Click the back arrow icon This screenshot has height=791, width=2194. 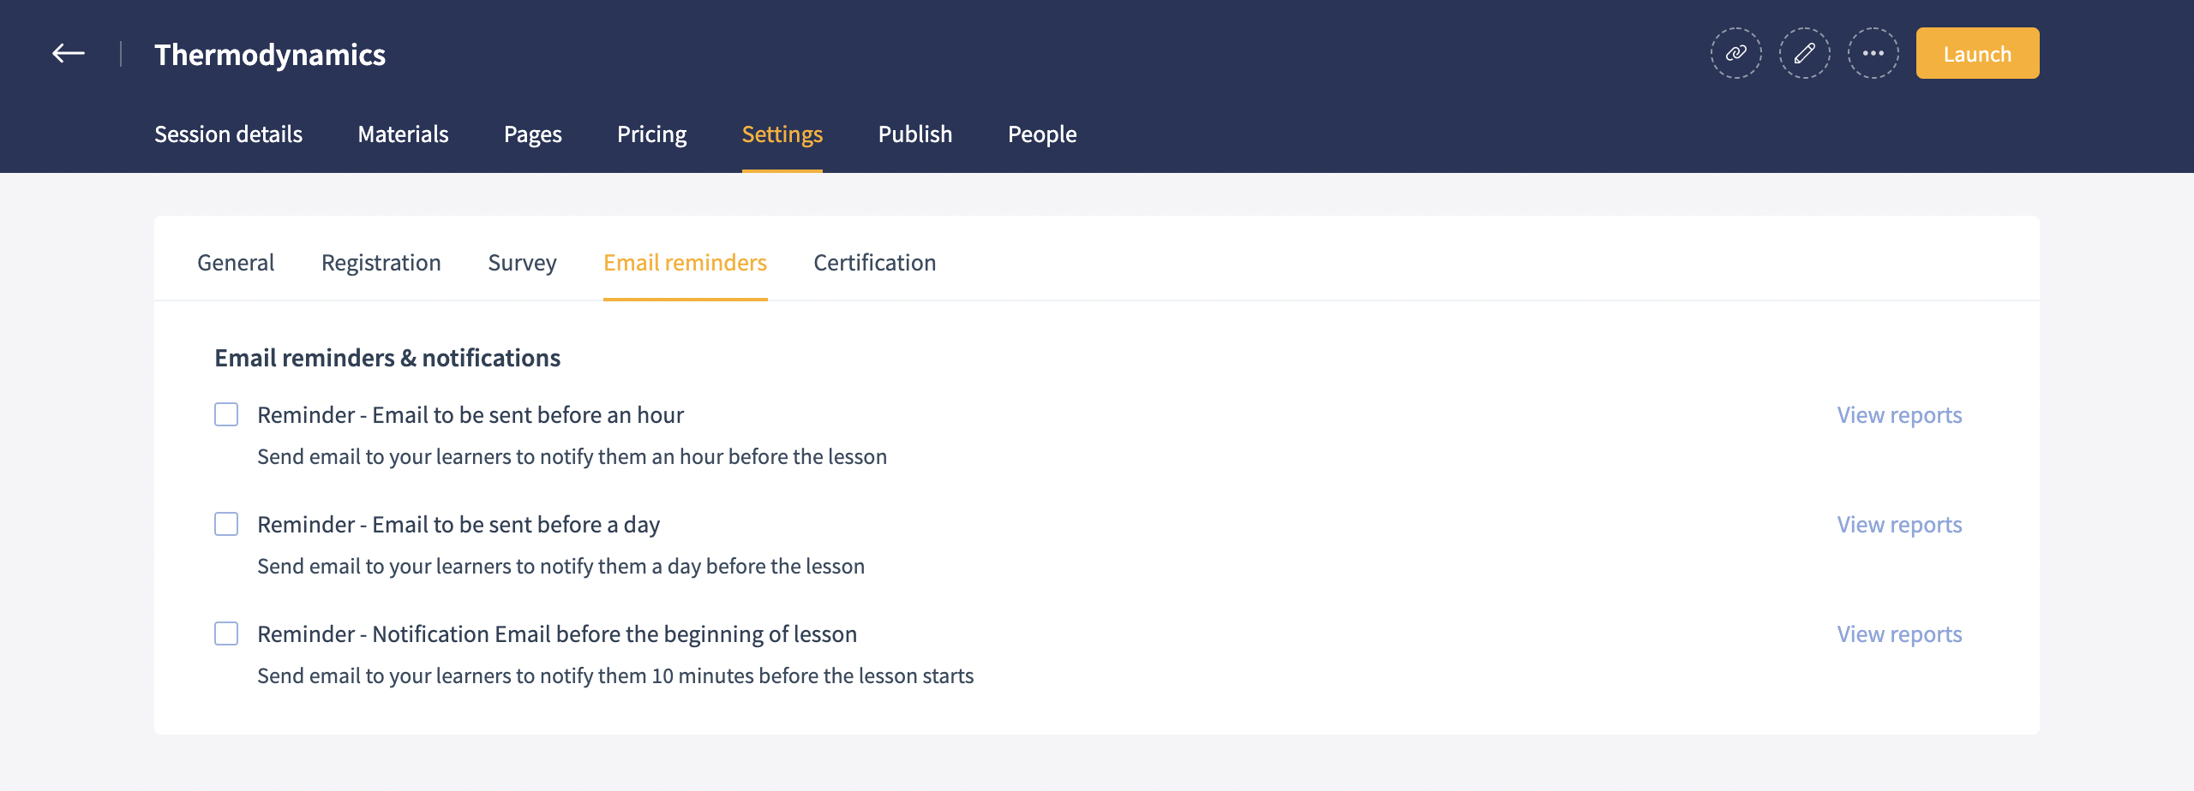pyautogui.click(x=69, y=54)
